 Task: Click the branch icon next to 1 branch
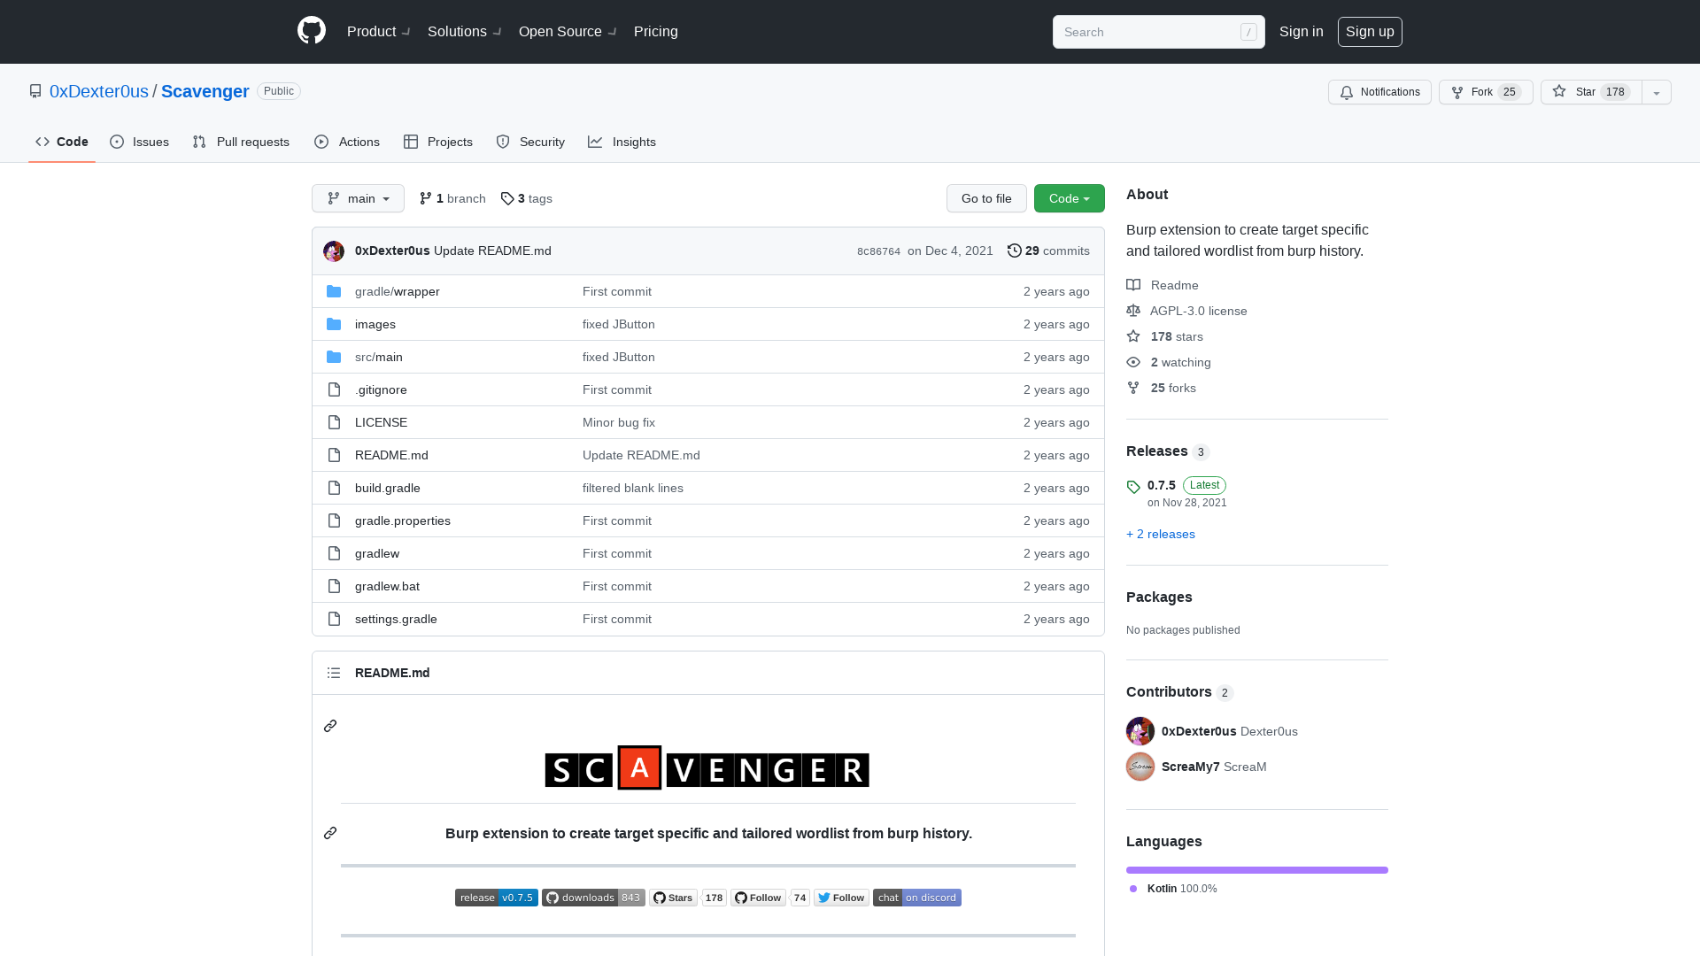(426, 198)
